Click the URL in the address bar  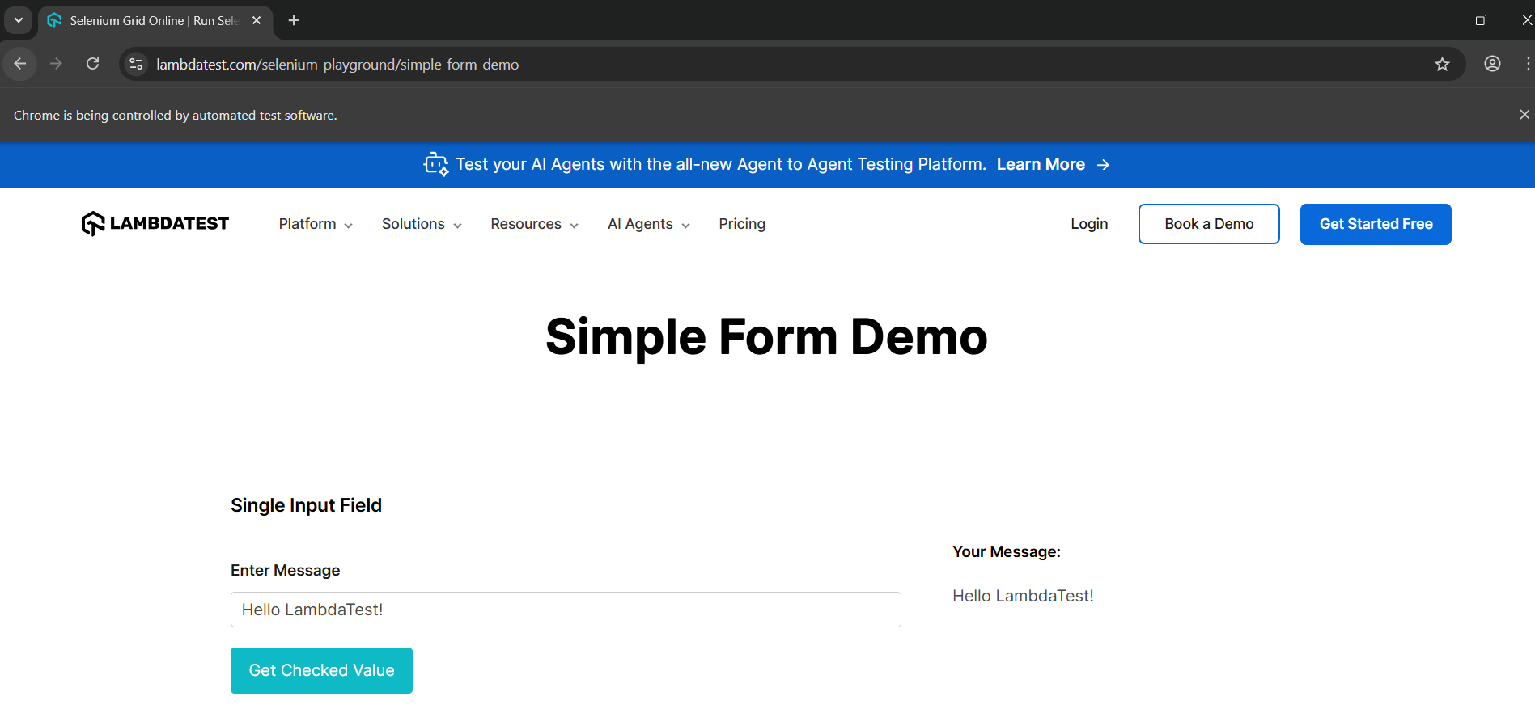(337, 65)
